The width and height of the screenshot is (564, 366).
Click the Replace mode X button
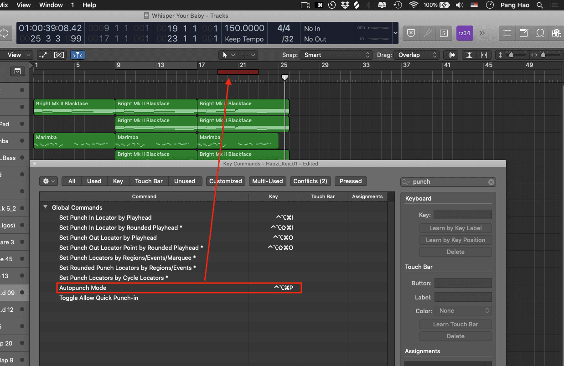click(411, 33)
